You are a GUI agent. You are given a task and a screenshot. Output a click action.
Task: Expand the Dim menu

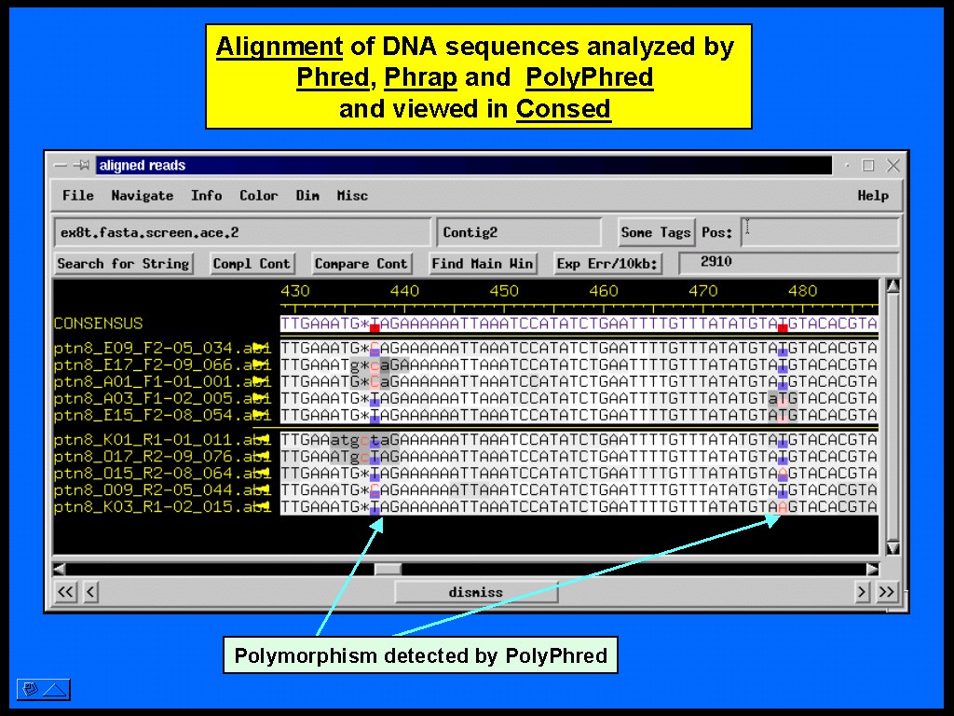pos(307,196)
